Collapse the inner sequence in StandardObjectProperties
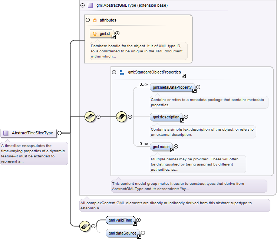The image size is (277, 239). 130,117
